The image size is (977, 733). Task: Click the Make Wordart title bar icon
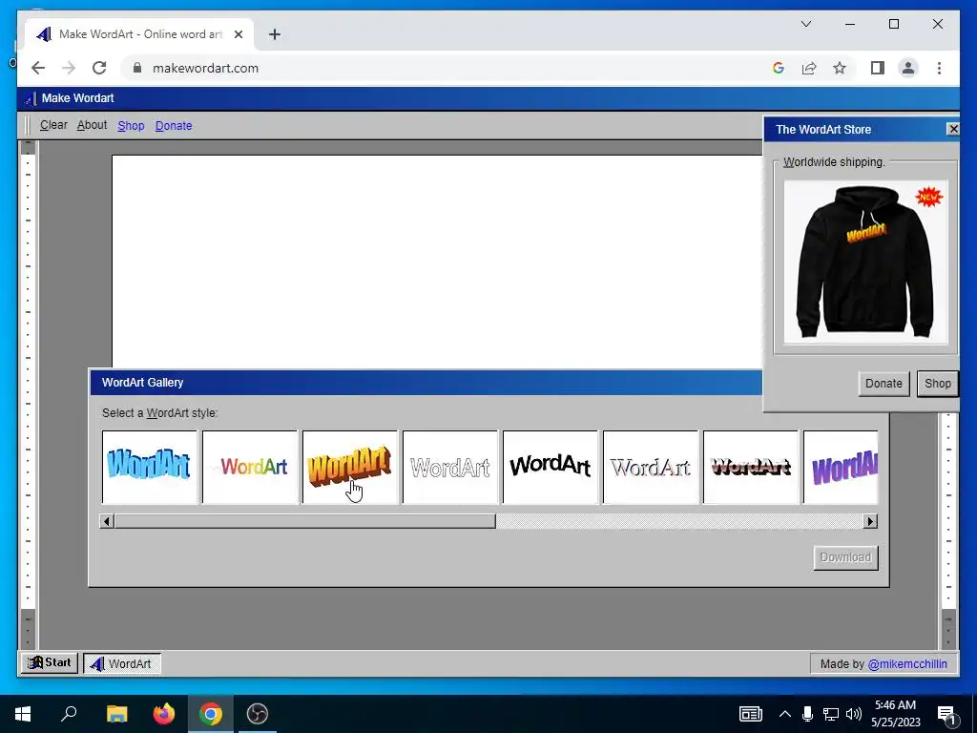tap(30, 98)
